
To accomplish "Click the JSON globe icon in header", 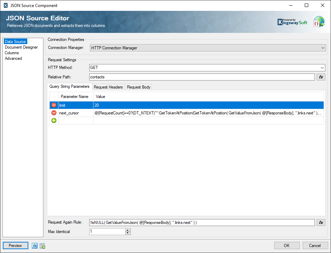I will click(x=319, y=22).
